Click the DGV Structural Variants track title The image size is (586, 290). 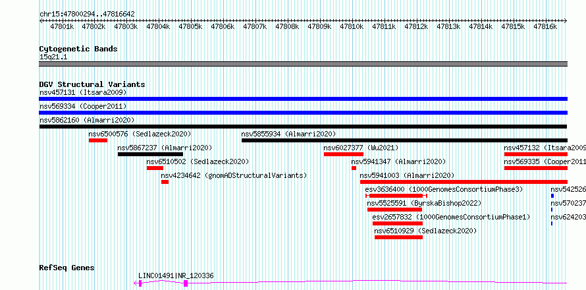pyautogui.click(x=92, y=84)
